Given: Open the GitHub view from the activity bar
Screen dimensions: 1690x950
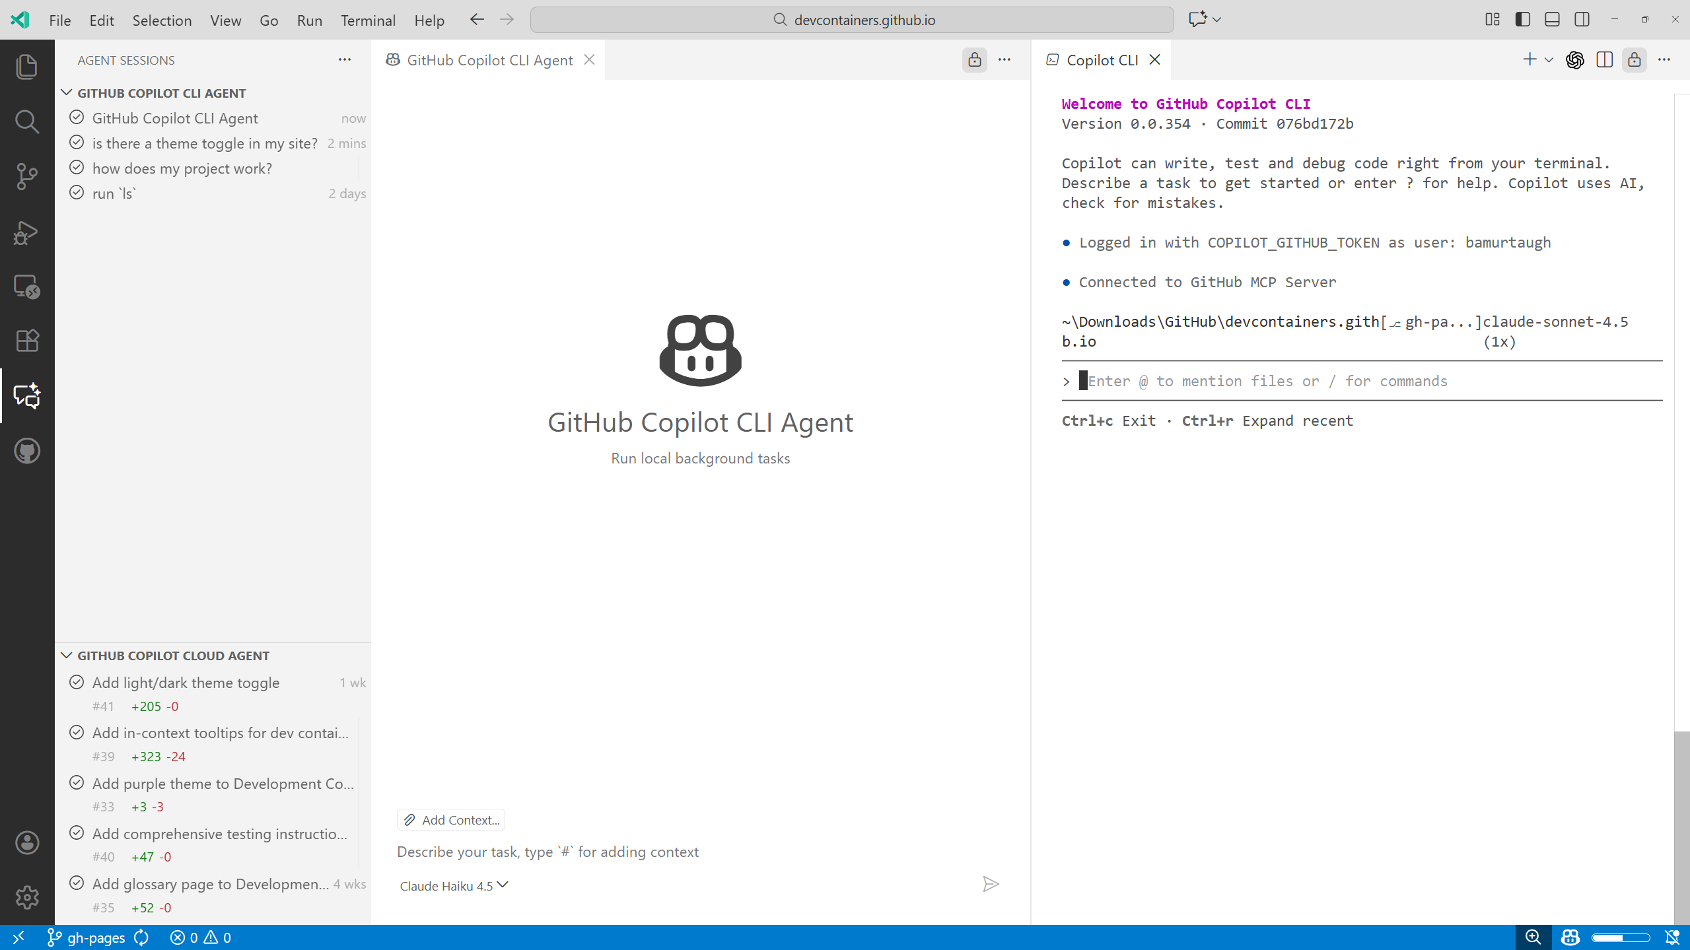Looking at the screenshot, I should (x=27, y=451).
